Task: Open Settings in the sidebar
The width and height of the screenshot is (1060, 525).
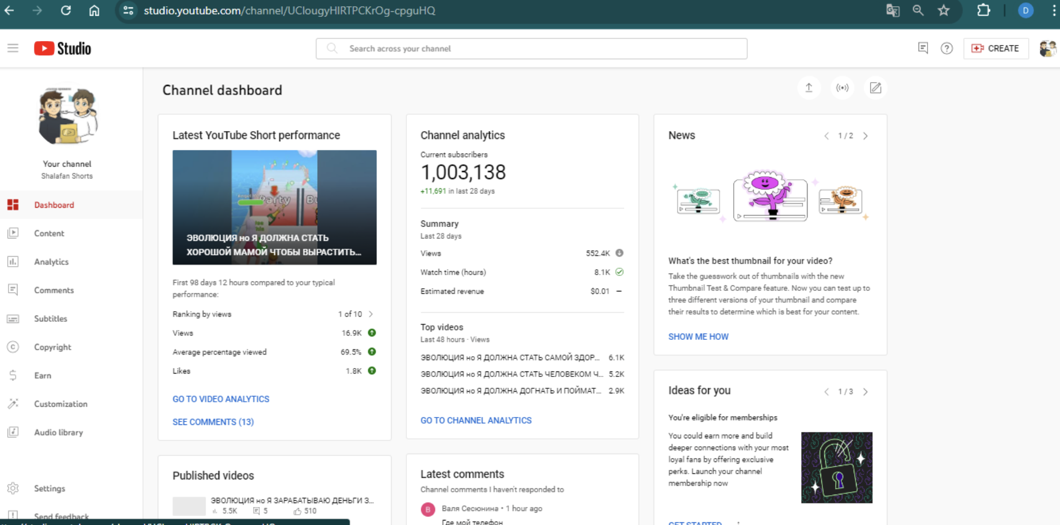Action: coord(71,488)
